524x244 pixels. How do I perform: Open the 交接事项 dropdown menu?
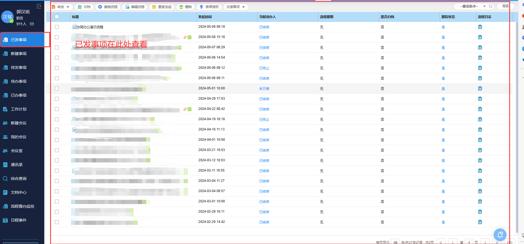(236, 7)
